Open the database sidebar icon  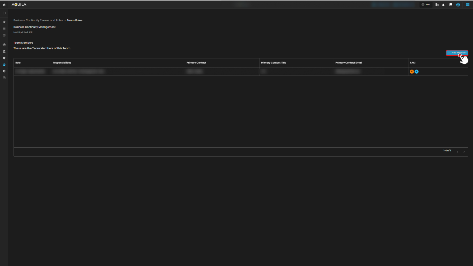pyautogui.click(x=4, y=78)
